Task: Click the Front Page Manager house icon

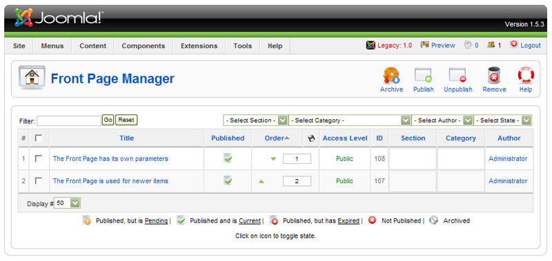Action: [32, 76]
